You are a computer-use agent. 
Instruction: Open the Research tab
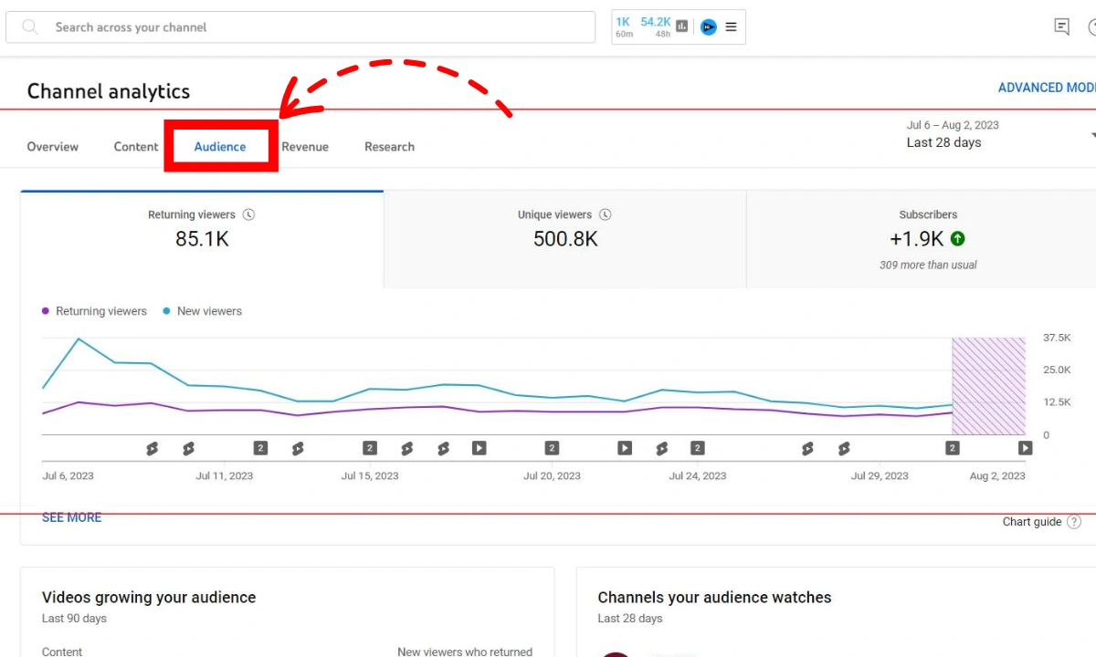pyautogui.click(x=389, y=147)
